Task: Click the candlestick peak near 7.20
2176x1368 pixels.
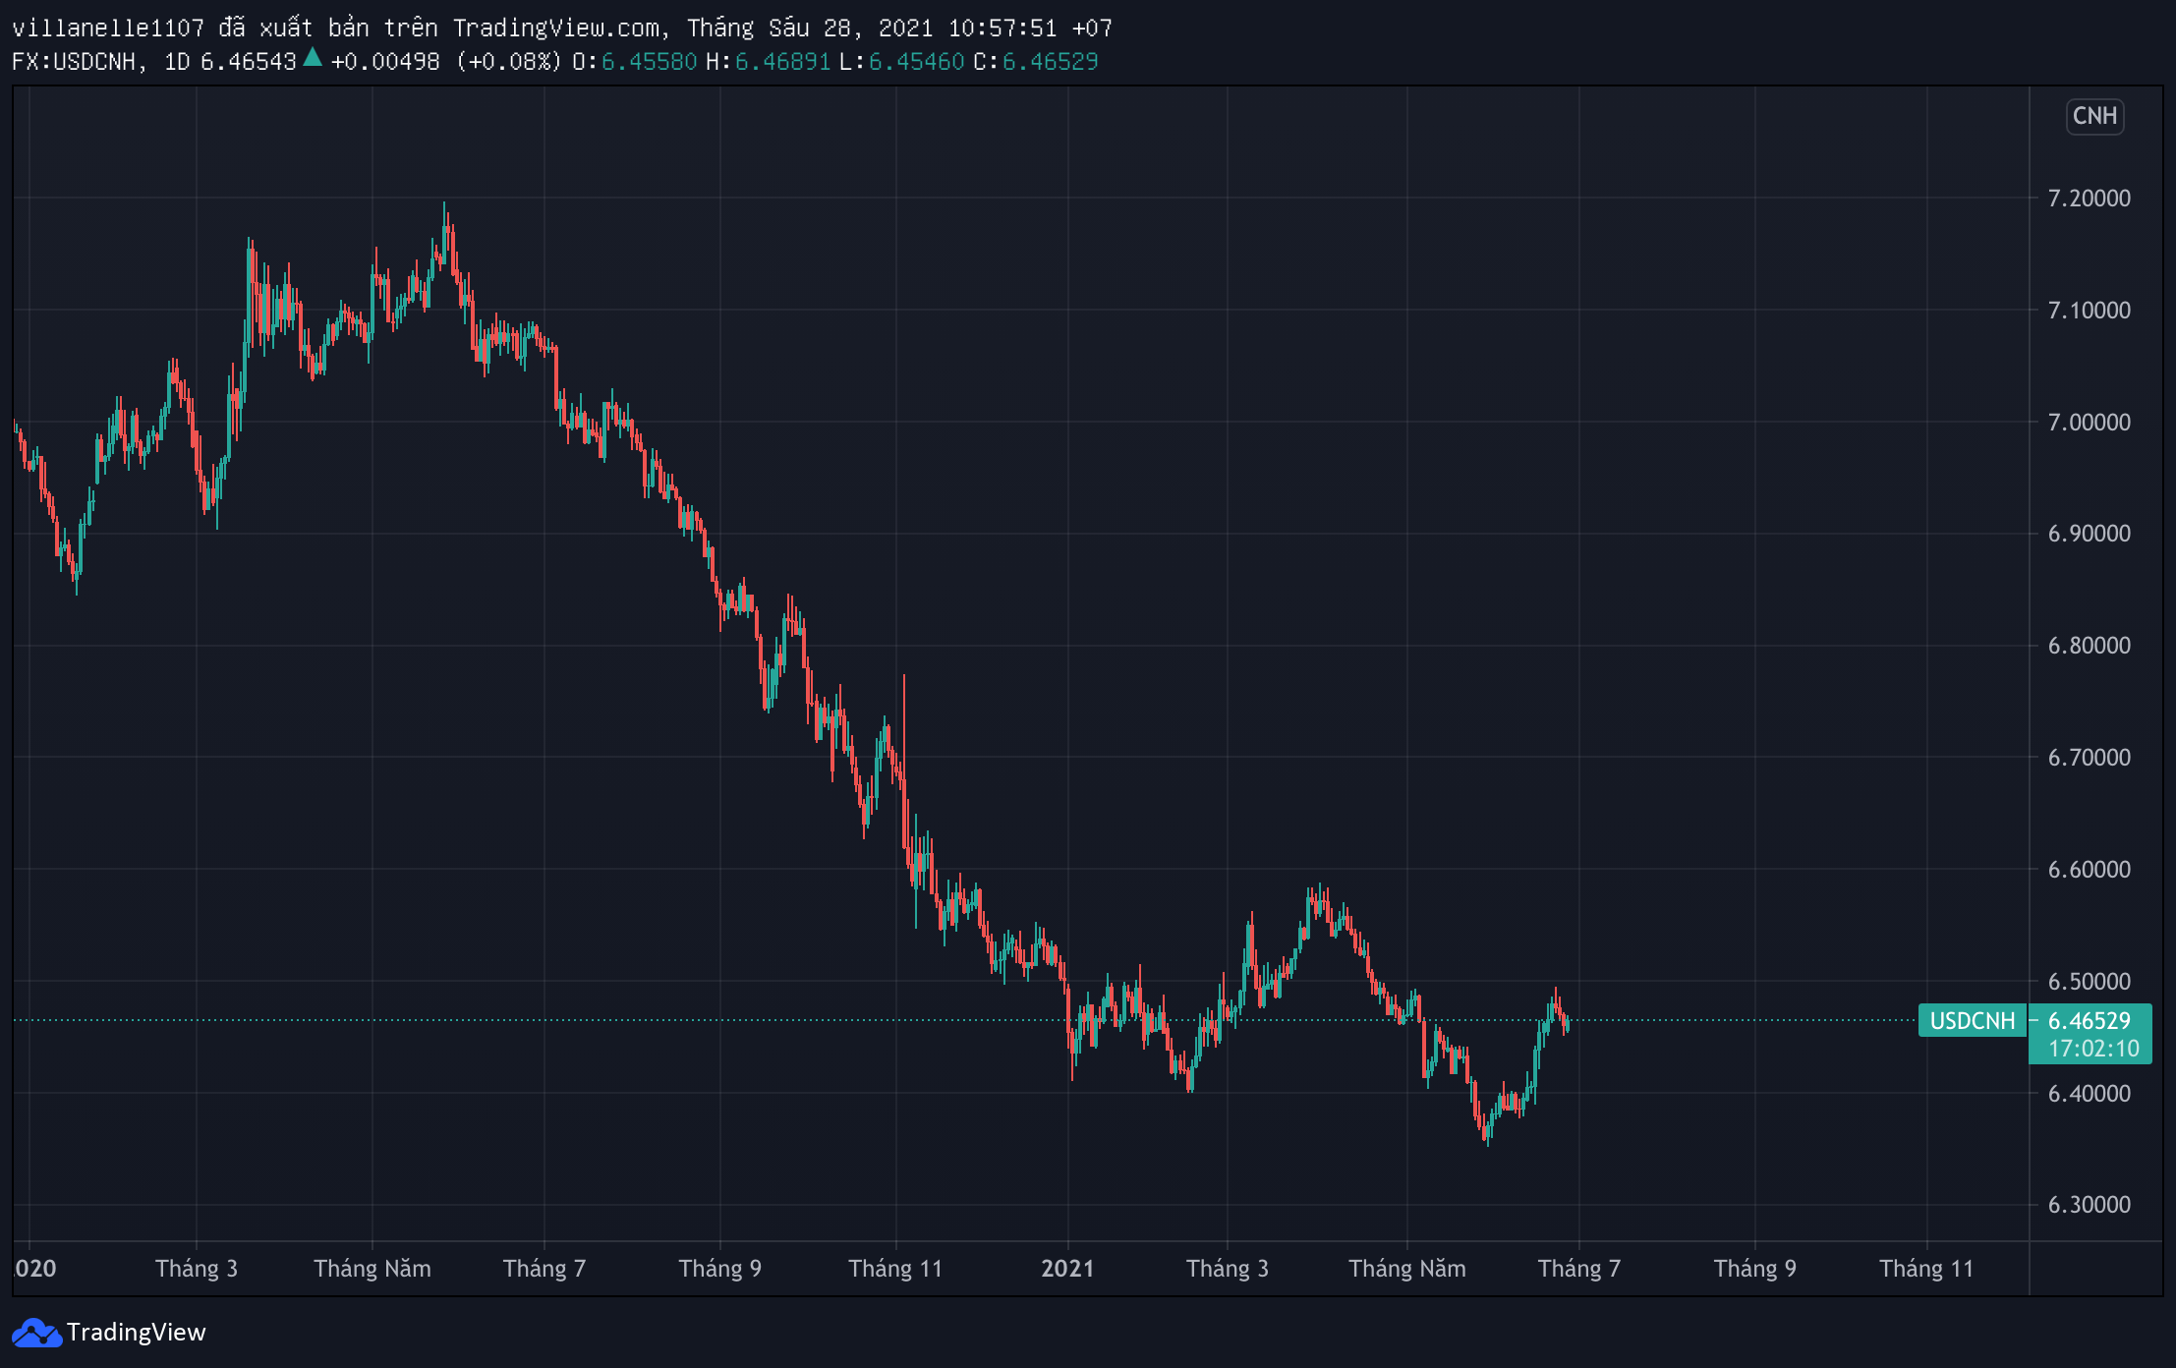Action: [444, 231]
